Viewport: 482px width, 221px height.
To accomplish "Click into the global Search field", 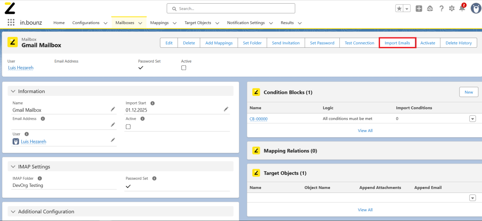I will (231, 8).
